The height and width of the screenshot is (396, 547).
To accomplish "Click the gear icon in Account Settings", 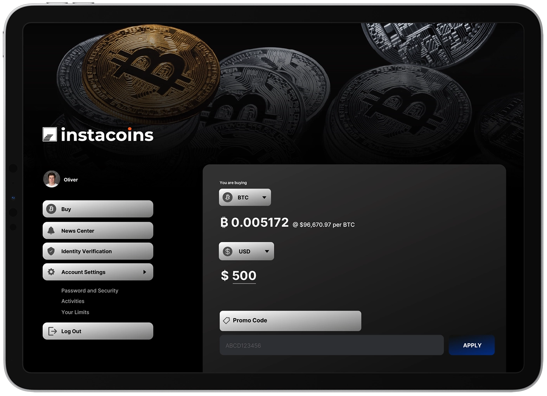I will 51,272.
